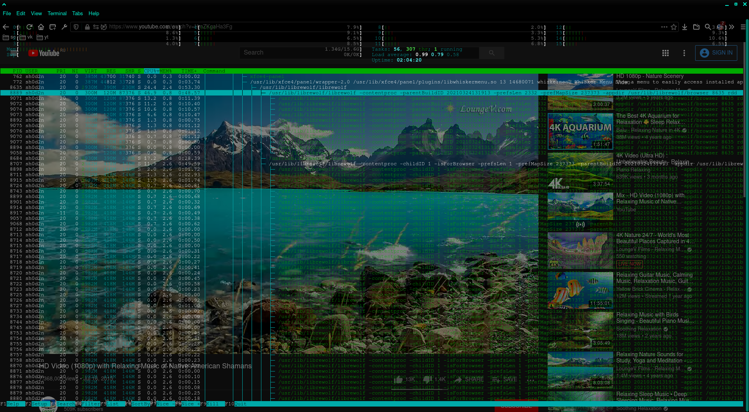Open 'Mix - HD Video (1080p)' playlist title

[650, 198]
